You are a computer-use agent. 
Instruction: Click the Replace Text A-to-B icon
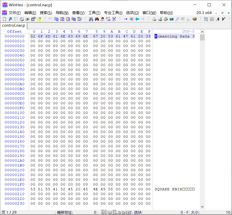click(108, 19)
